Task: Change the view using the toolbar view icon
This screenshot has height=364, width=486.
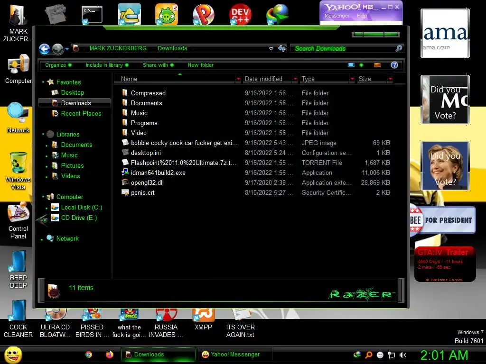Action: click(x=351, y=65)
